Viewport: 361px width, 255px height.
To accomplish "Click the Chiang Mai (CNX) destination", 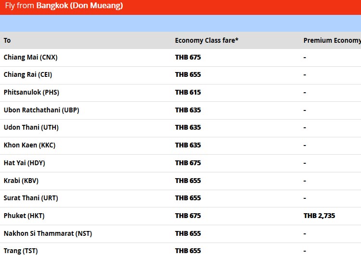I will 30,57.
